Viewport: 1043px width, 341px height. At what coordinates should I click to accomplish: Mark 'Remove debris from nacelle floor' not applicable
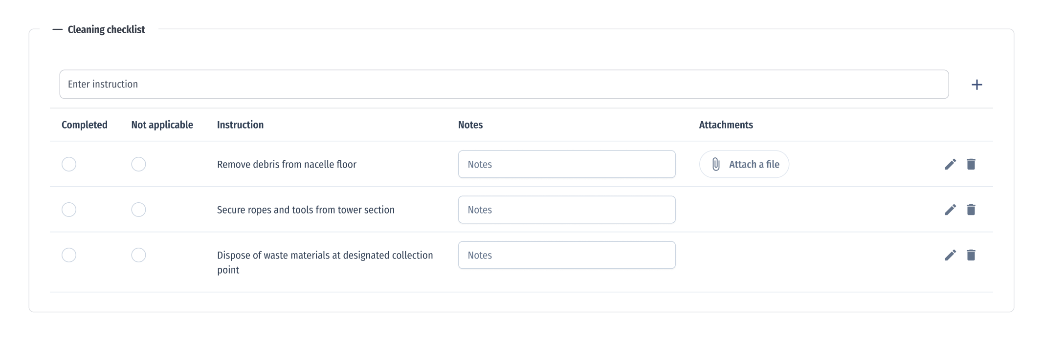point(138,164)
